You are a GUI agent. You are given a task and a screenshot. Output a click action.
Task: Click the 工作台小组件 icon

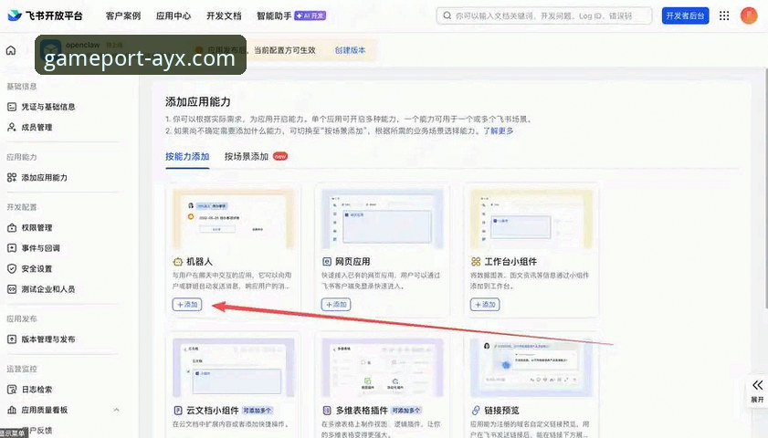click(476, 262)
